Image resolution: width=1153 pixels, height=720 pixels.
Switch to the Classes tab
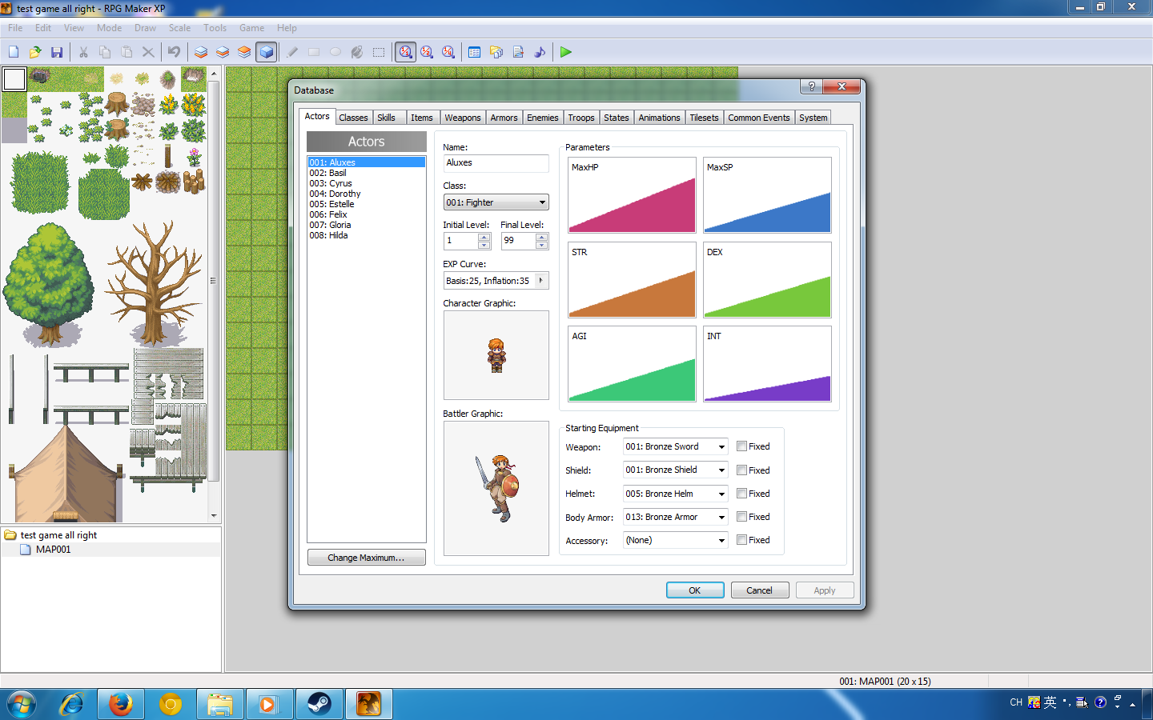pos(353,118)
